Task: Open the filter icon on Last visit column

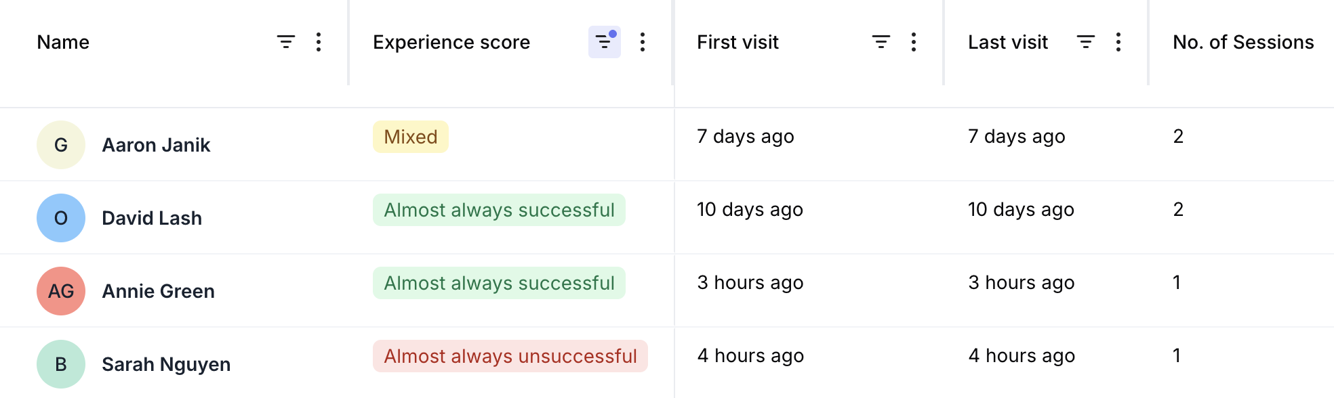Action: [x=1086, y=41]
